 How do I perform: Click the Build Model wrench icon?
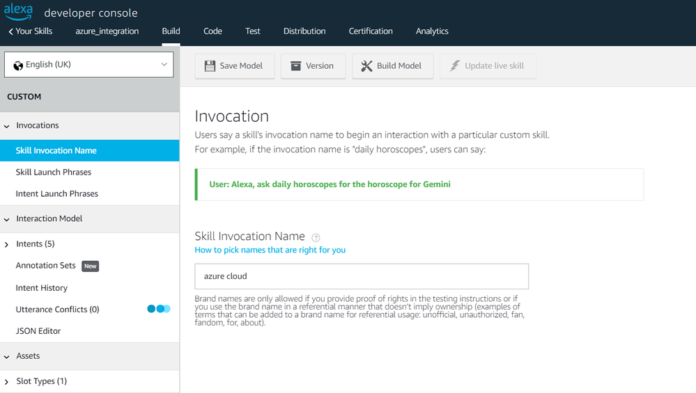coord(366,66)
